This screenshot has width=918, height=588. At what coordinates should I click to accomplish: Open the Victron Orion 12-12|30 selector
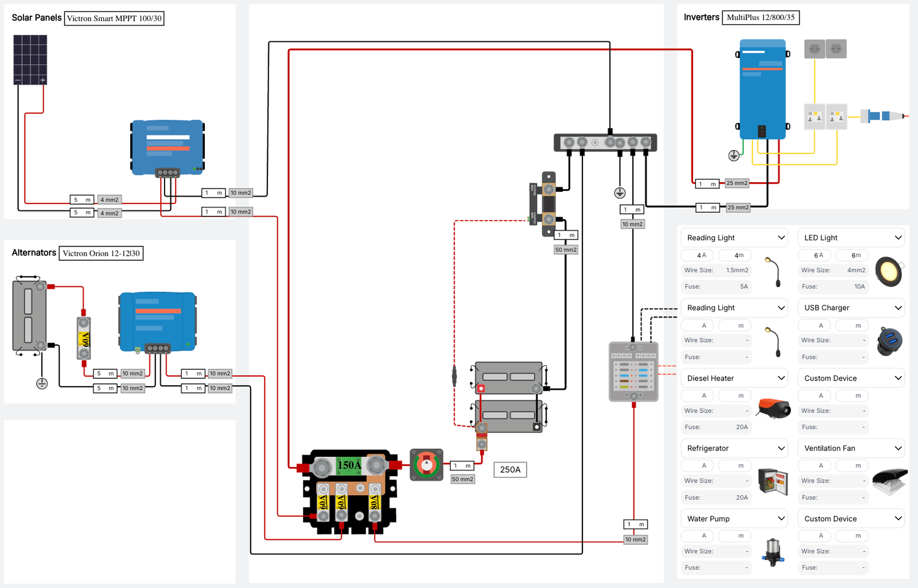pyautogui.click(x=101, y=253)
